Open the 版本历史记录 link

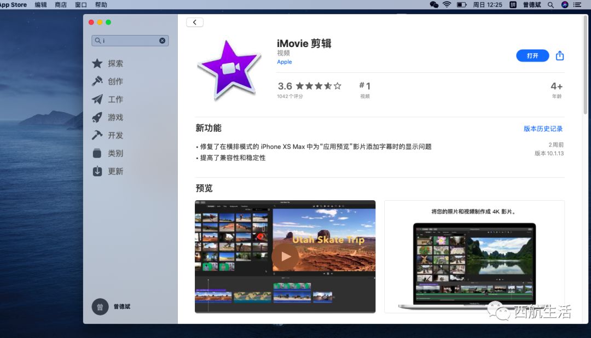coord(543,129)
